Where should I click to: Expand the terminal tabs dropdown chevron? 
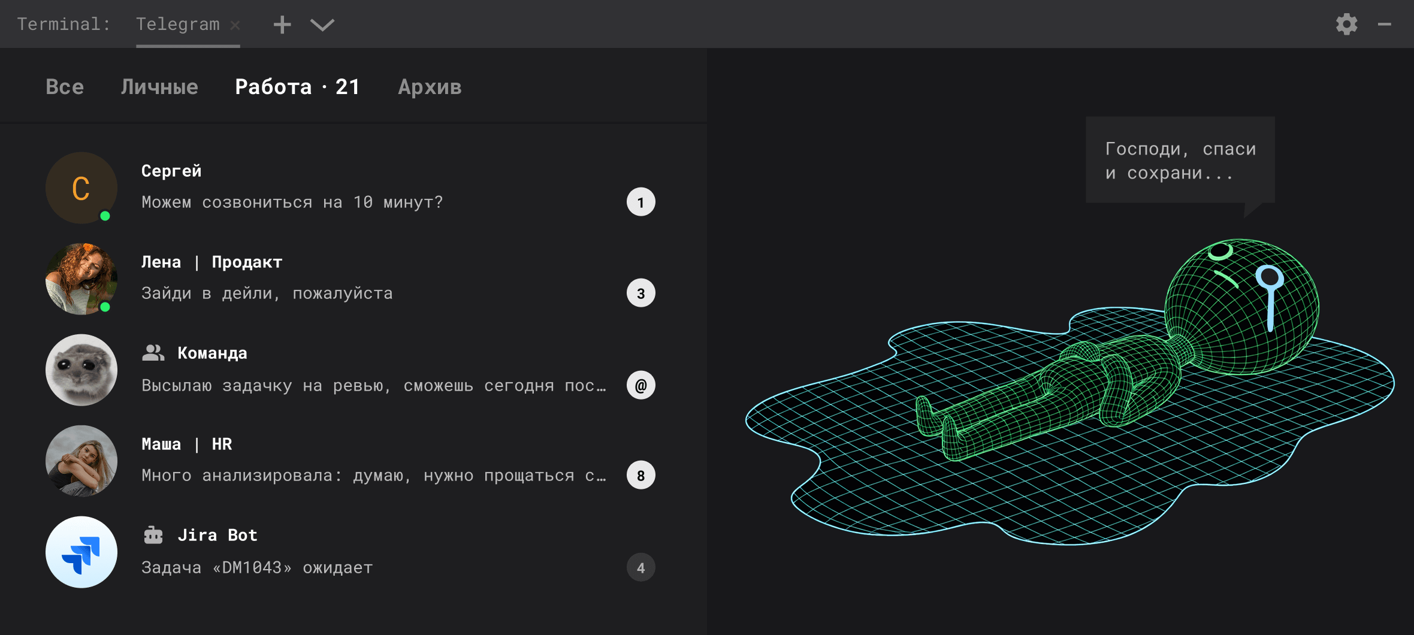(x=322, y=25)
